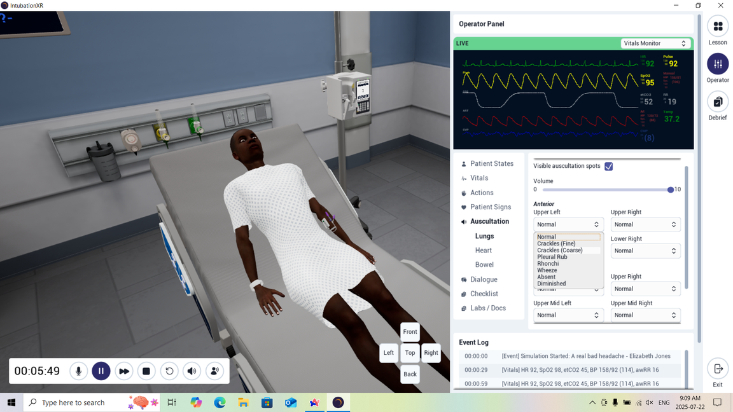Image resolution: width=733 pixels, height=412 pixels.
Task: Switch camera to Right view
Action: [x=431, y=353]
